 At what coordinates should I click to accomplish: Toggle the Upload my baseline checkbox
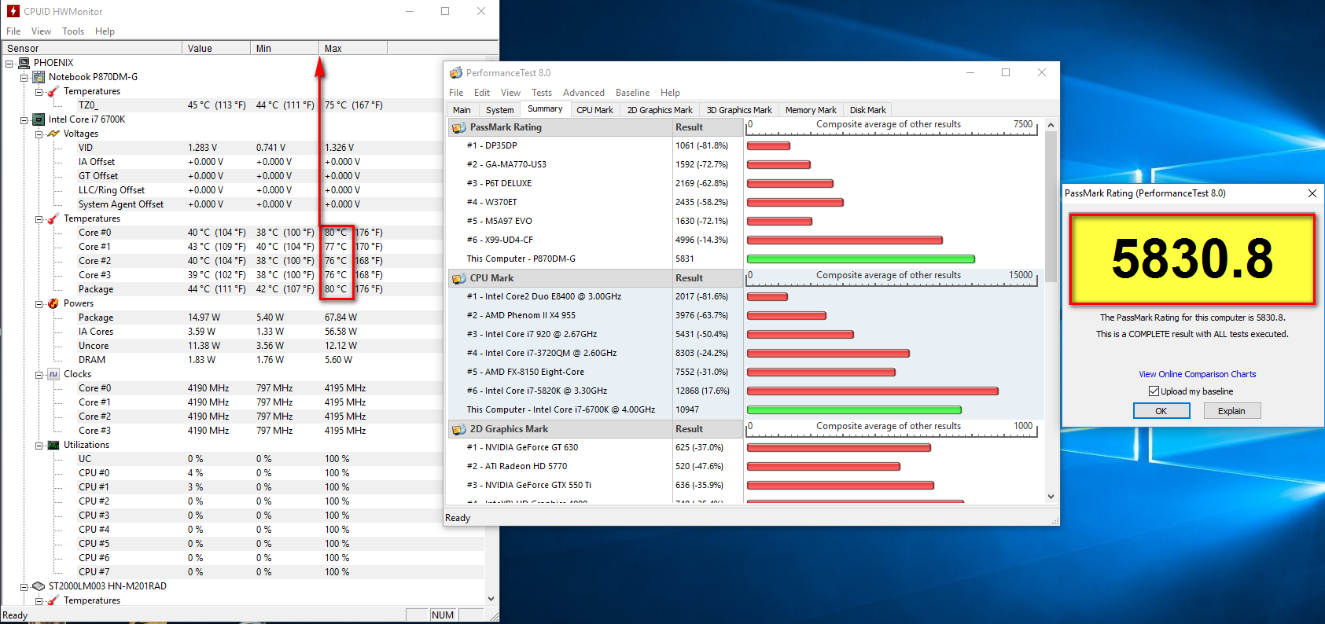pyautogui.click(x=1154, y=391)
